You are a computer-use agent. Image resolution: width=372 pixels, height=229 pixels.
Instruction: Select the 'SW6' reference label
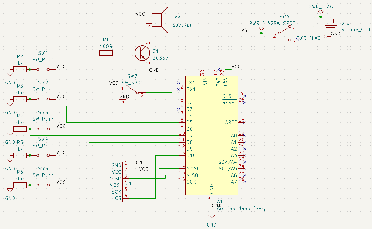285,17
